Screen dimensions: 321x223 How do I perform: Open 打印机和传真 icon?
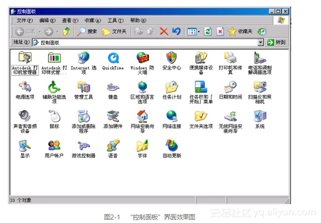pos(230,57)
